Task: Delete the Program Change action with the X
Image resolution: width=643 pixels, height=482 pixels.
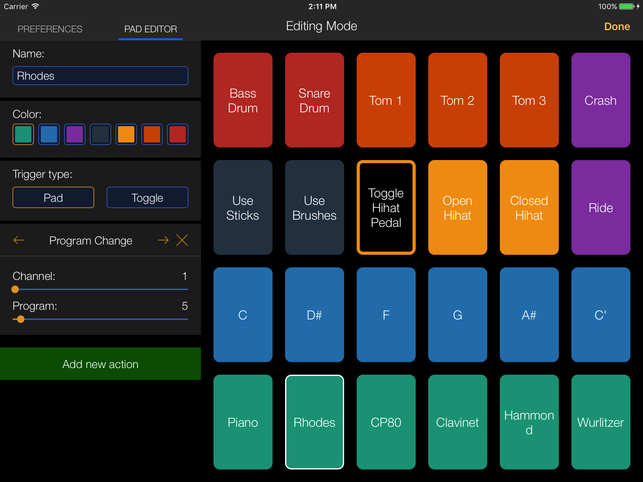Action: click(182, 240)
